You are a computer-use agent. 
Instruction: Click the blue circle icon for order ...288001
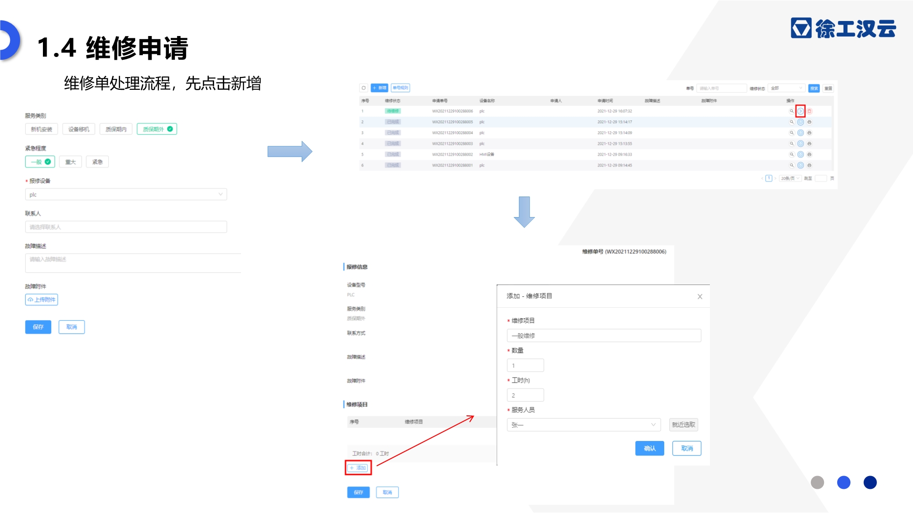[x=800, y=165]
